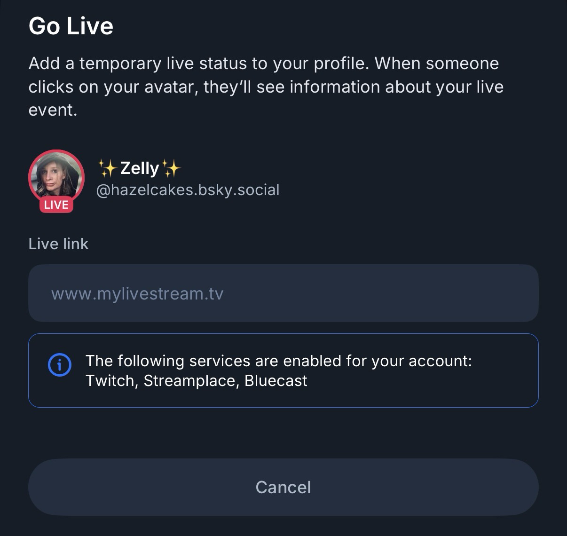
Task: Open Zelly's profile avatar picture
Action: pos(56,177)
